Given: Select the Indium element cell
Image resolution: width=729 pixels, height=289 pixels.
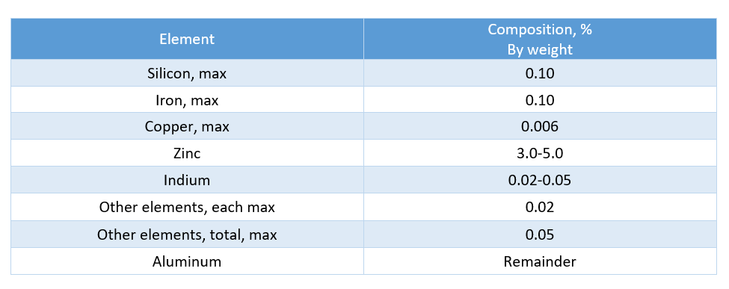Looking at the screenshot, I should point(187,180).
